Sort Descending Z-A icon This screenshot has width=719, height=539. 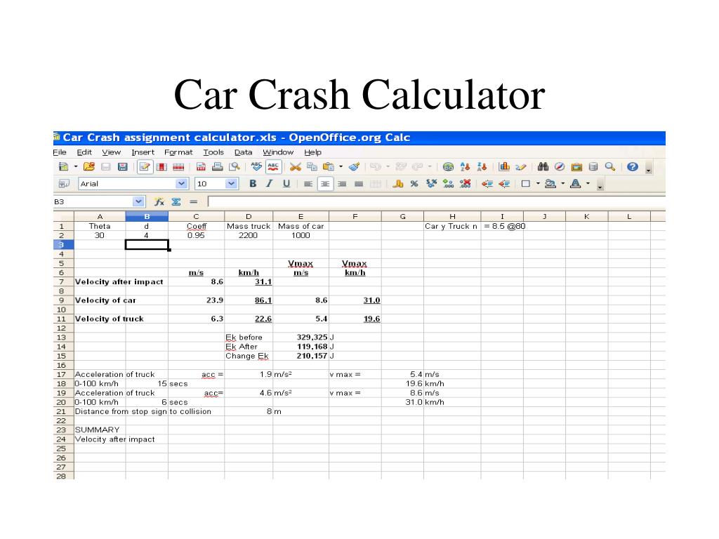coord(482,167)
